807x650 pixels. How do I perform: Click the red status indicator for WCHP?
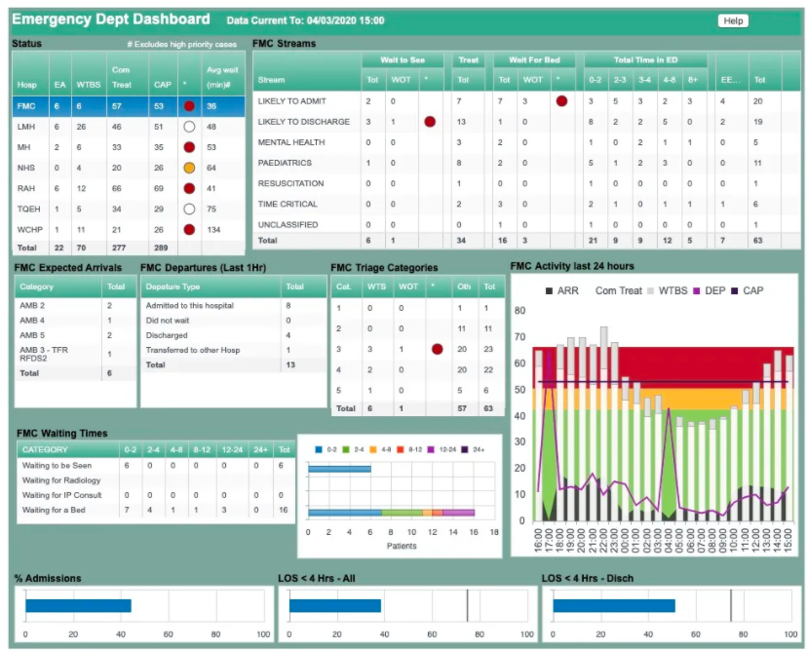pyautogui.click(x=189, y=229)
